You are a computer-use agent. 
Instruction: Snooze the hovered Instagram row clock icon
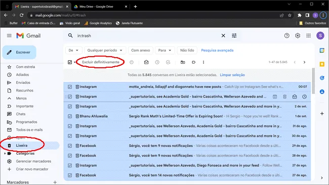304,97
